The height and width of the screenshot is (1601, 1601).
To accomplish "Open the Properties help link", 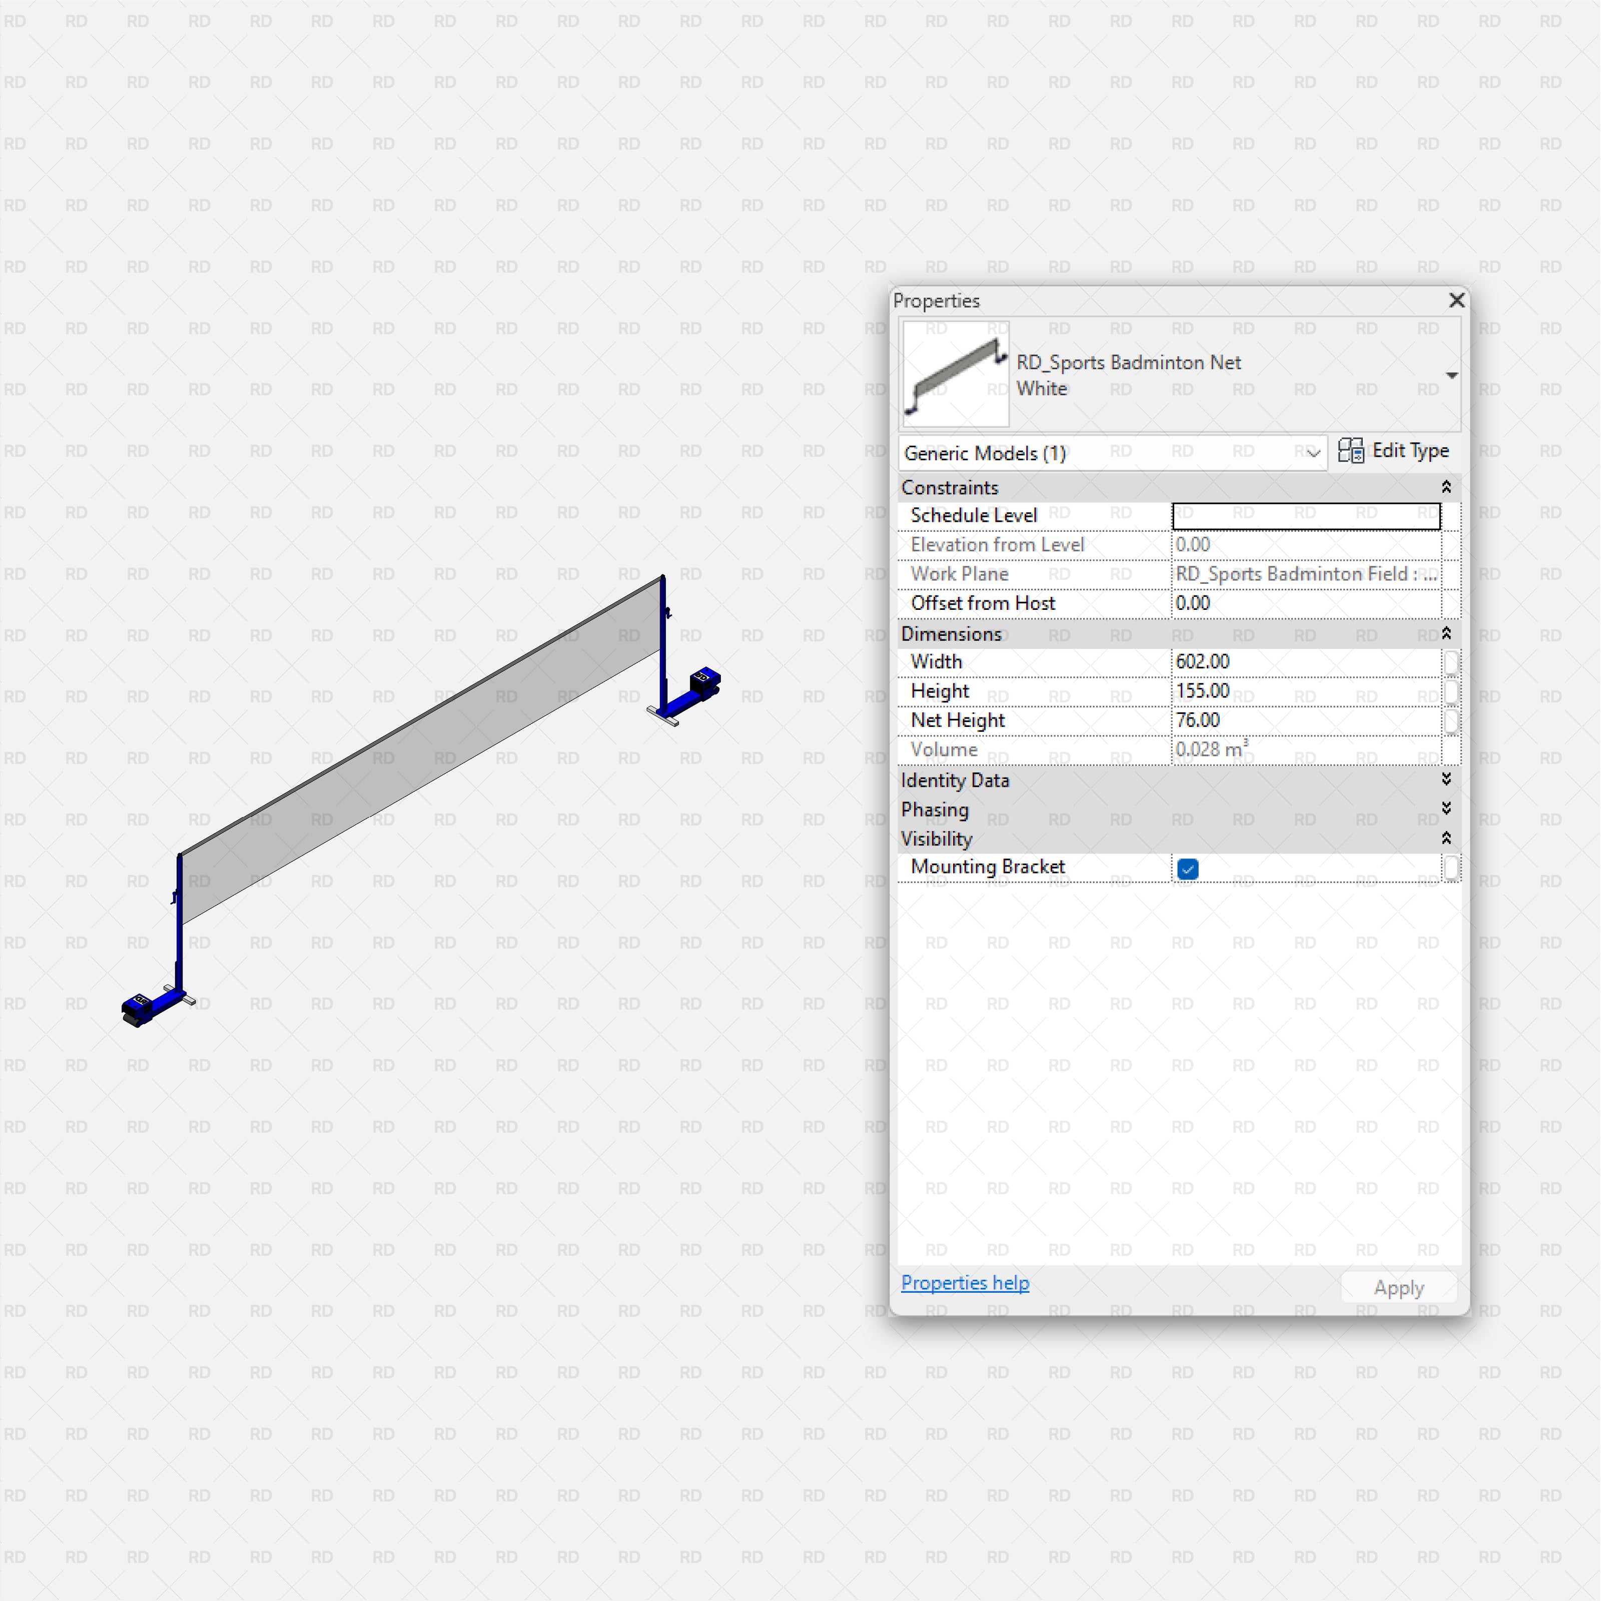I will (x=965, y=1283).
